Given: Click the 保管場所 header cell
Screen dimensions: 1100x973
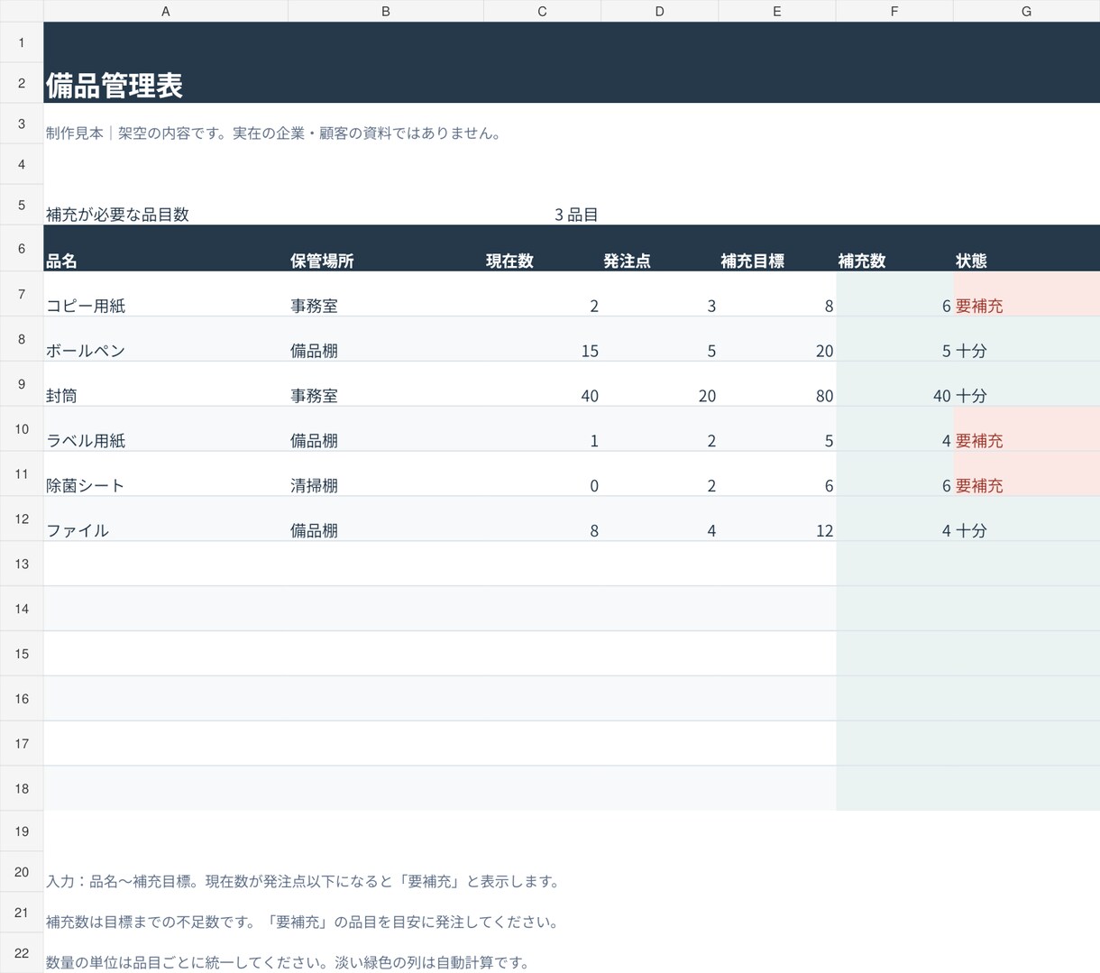Looking at the screenshot, I should [386, 249].
